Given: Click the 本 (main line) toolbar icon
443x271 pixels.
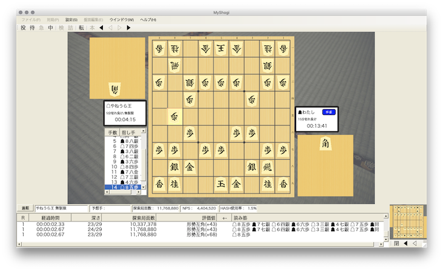Looking at the screenshot, I should pos(92,28).
